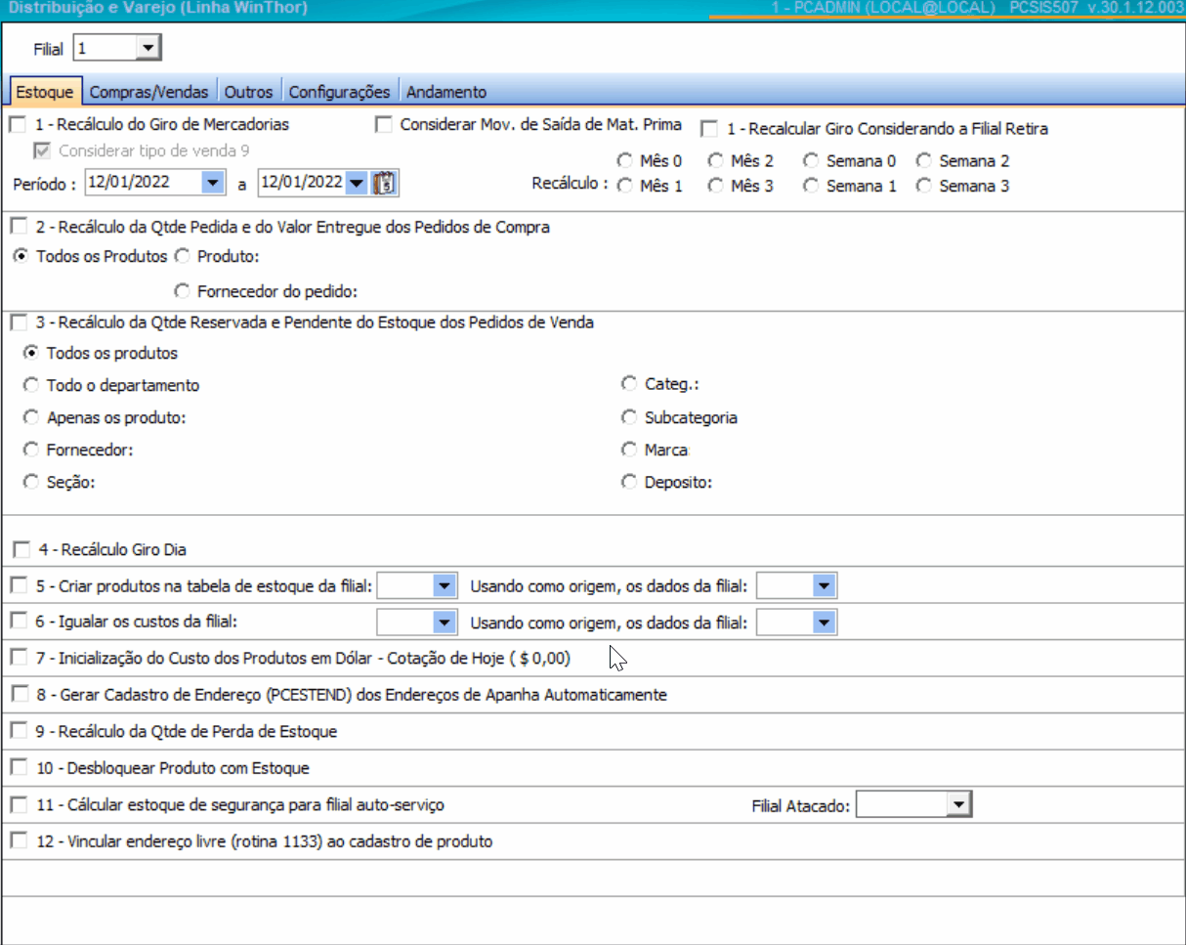Select the Subcategoria radio option

click(x=630, y=417)
